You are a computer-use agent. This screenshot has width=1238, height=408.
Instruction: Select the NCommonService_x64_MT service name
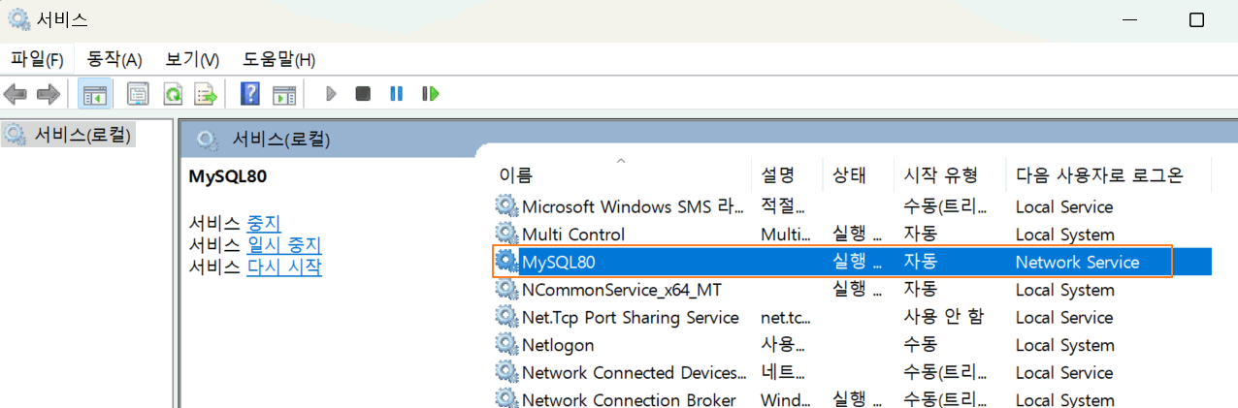(622, 290)
